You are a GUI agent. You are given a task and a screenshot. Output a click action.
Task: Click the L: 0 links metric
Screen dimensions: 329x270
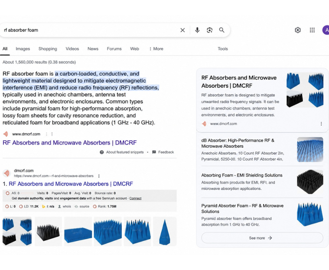pos(10,207)
